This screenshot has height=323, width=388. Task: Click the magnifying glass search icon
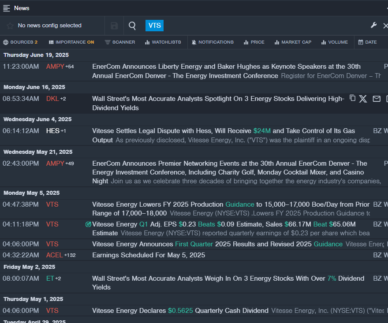click(132, 26)
